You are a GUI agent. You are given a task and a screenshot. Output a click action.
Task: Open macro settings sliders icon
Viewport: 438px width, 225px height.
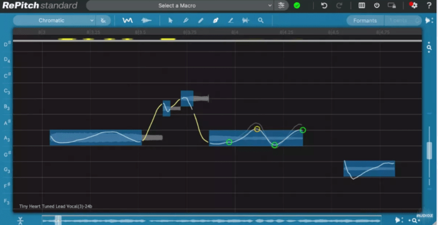[x=281, y=5]
